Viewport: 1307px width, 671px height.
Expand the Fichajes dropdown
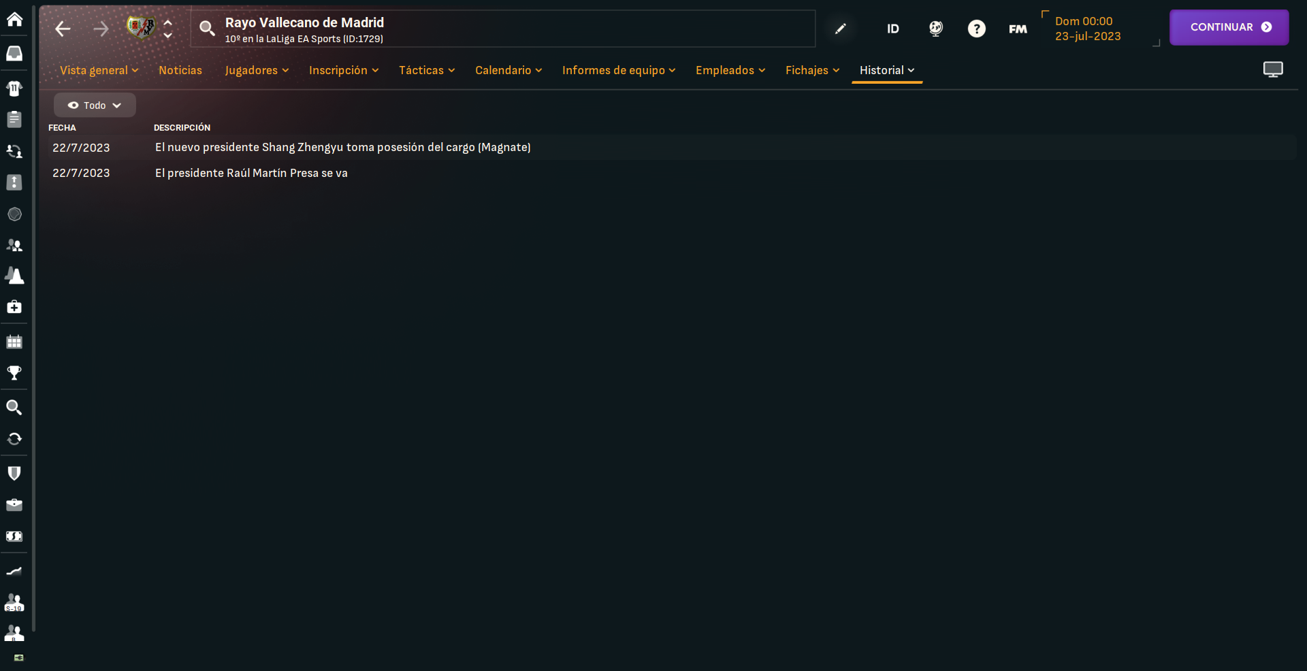coord(812,70)
